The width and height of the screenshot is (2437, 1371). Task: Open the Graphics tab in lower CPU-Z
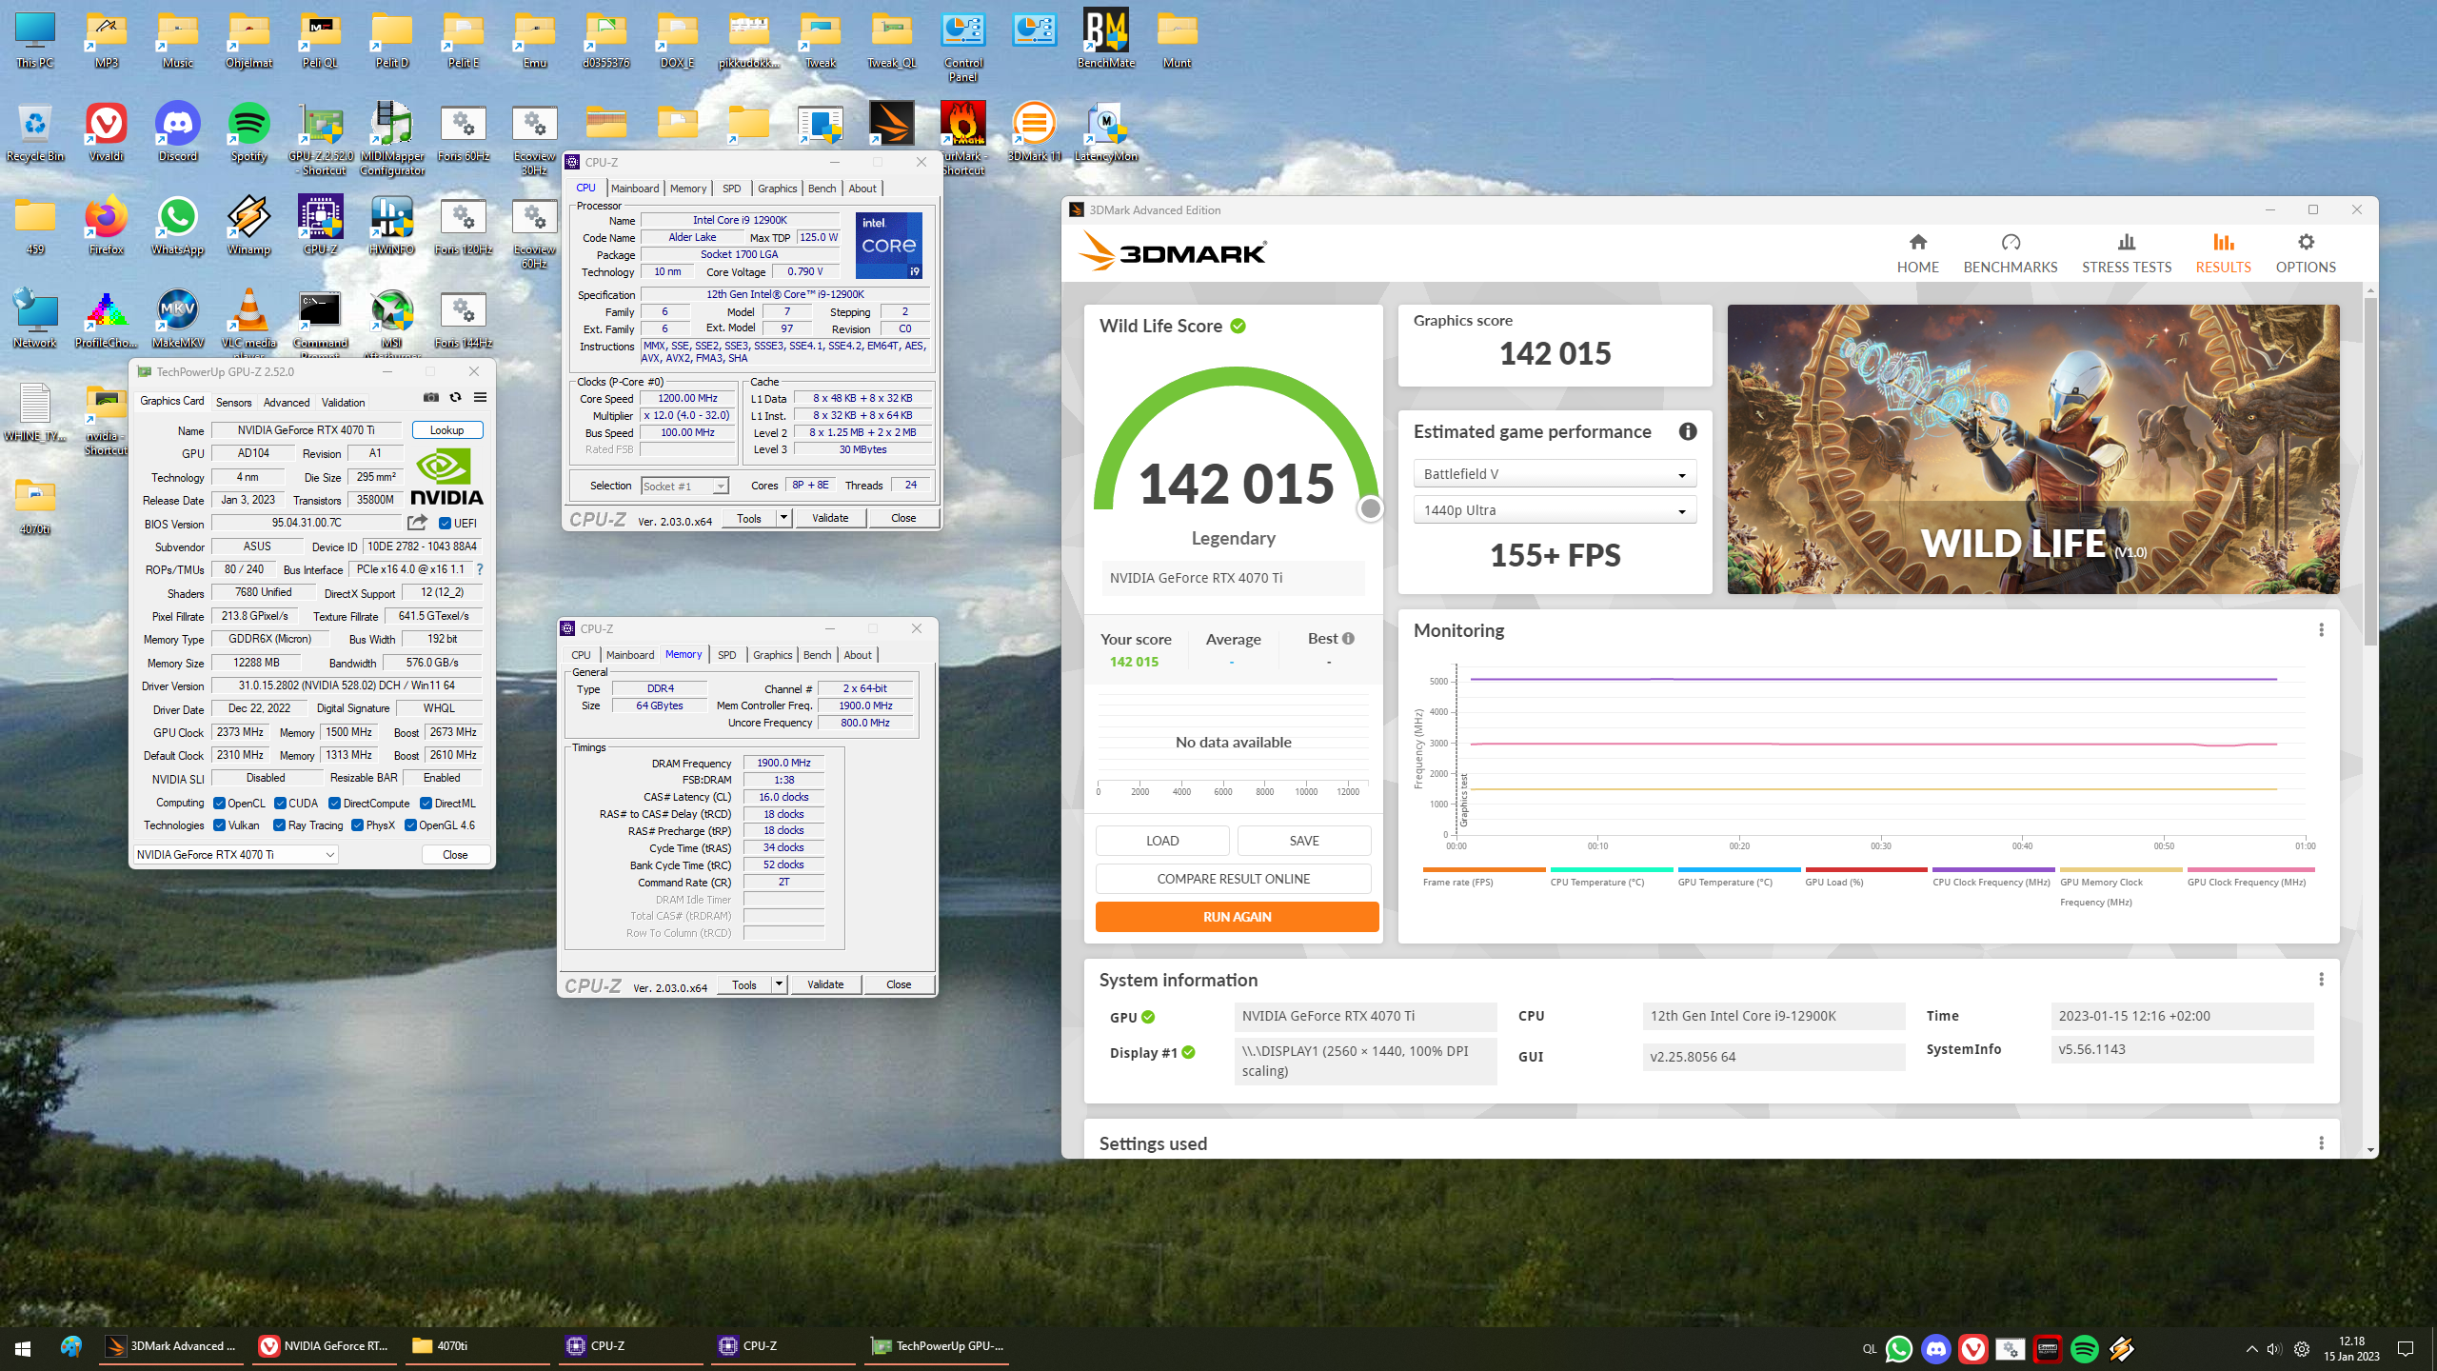click(x=772, y=655)
